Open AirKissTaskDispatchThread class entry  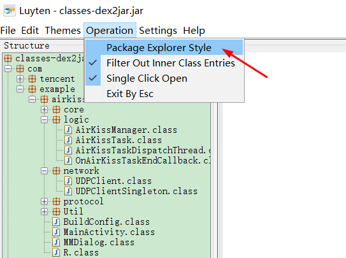click(x=143, y=150)
